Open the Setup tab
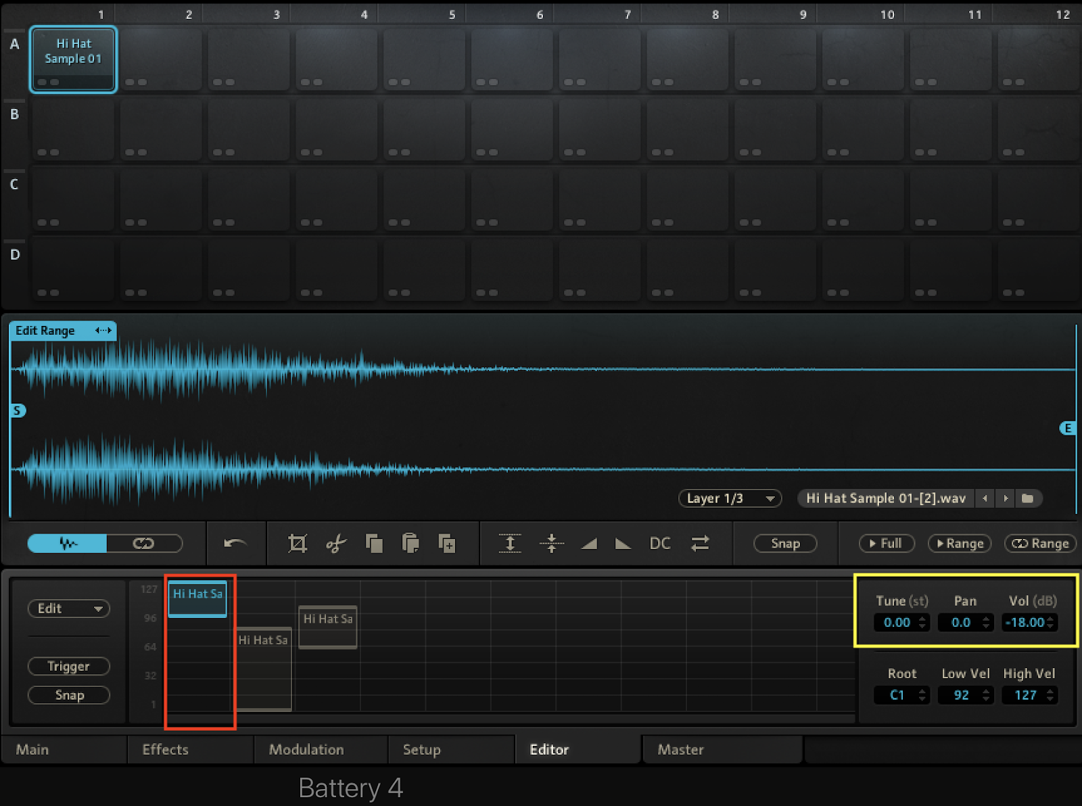Screen dimensions: 1082x806 pos(451,749)
